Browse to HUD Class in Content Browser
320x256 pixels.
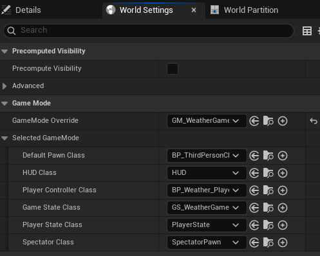click(268, 173)
